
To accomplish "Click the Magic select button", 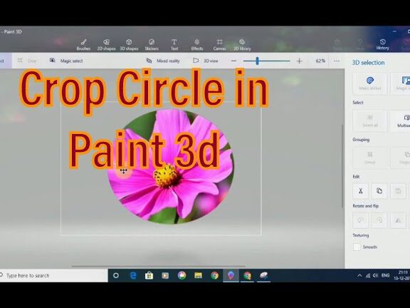I will (66, 61).
